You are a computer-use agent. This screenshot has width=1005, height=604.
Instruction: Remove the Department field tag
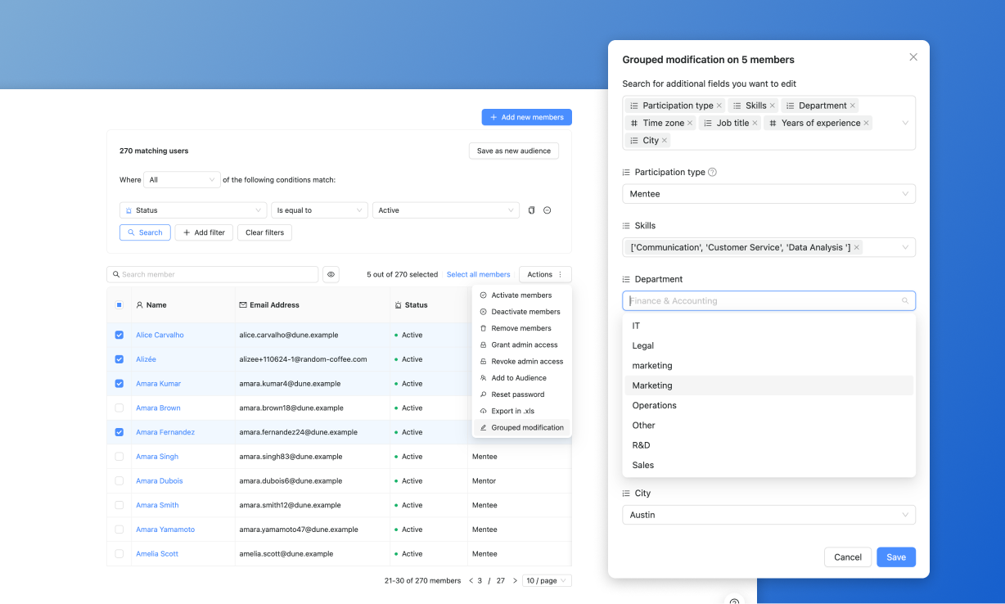tap(852, 106)
